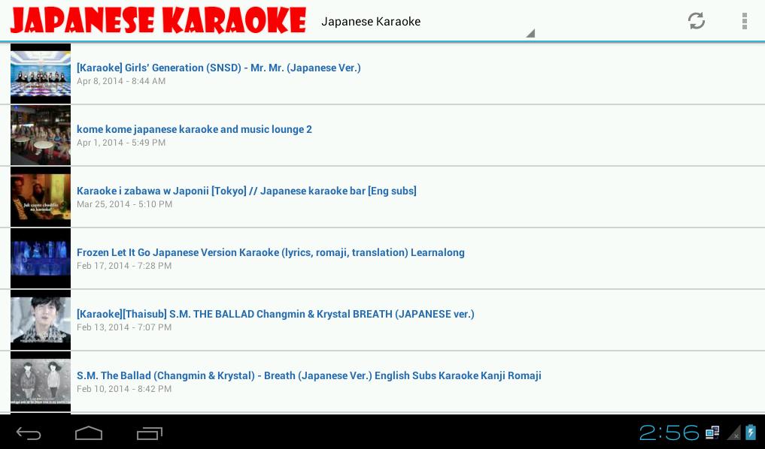Tap the Android back navigation button
The image size is (765, 449).
point(29,433)
